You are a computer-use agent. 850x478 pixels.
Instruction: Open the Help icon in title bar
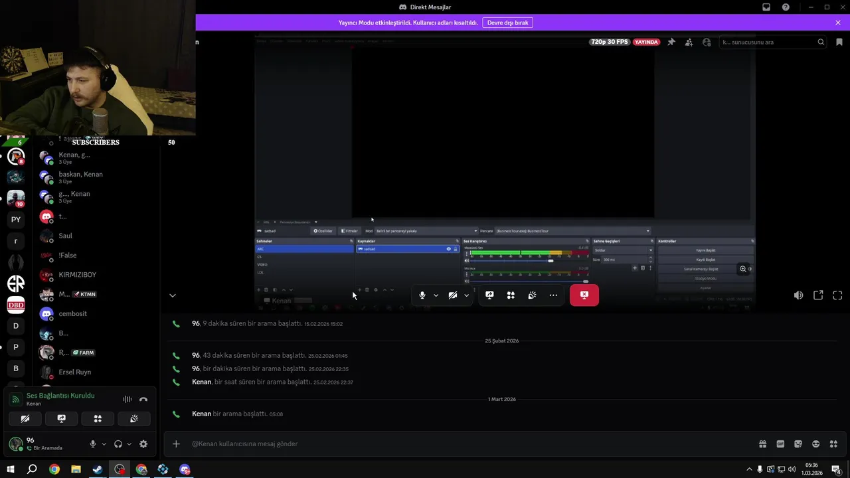[786, 7]
